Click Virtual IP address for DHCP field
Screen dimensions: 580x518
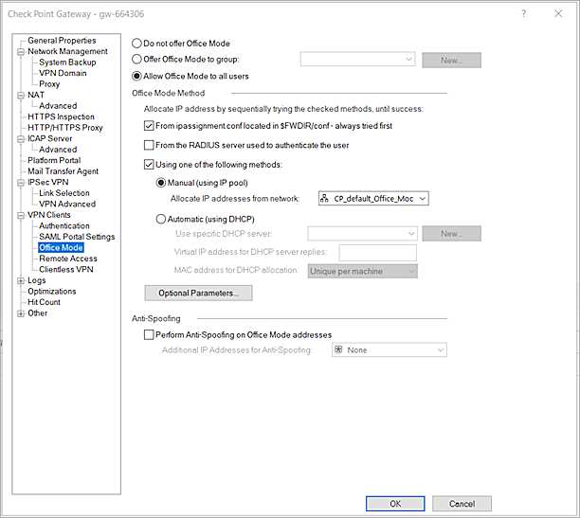click(378, 253)
